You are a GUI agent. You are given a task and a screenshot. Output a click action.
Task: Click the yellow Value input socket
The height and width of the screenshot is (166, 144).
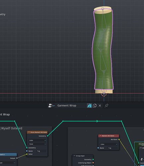27,154
